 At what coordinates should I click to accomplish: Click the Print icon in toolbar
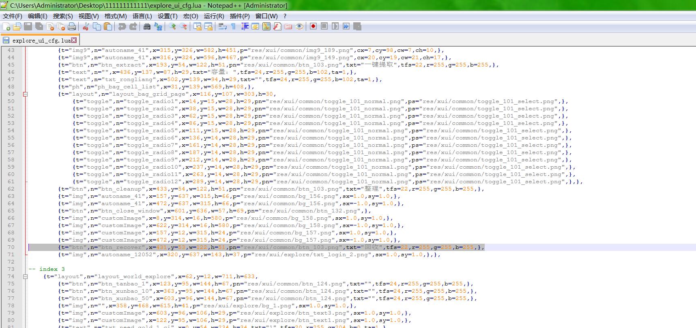click(x=72, y=27)
